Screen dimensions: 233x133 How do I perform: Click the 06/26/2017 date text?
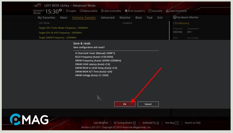coord(39,11)
